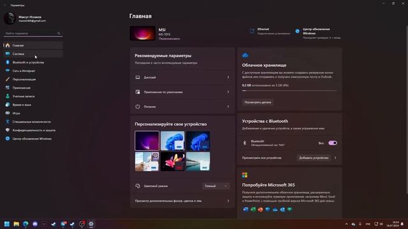Open Специальные возможности section
This screenshot has width=408, height=229.
coord(33,121)
